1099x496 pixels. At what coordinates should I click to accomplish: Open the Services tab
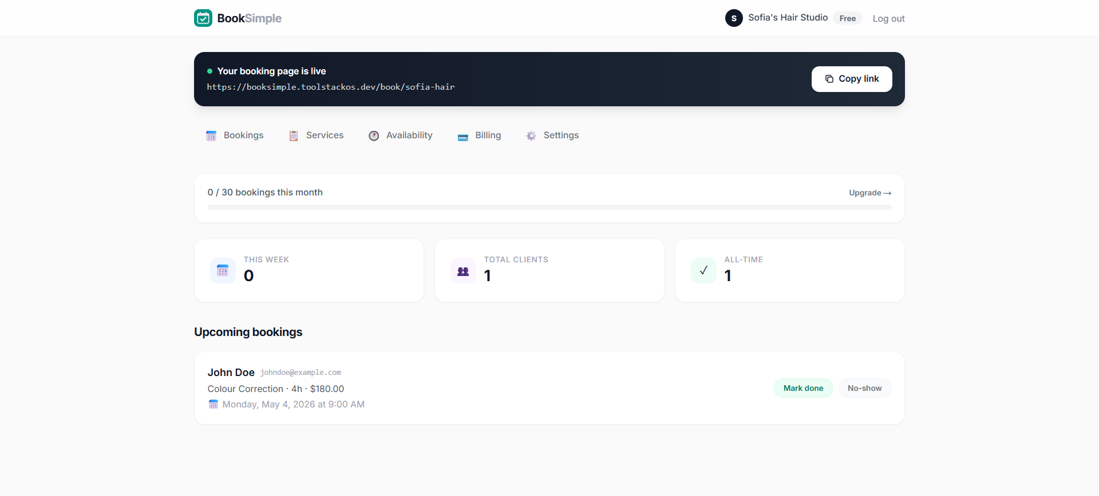[x=316, y=135]
